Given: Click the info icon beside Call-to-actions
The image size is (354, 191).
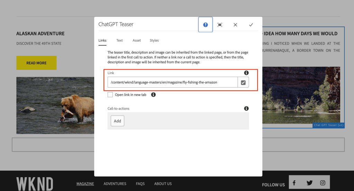Looking at the screenshot, I should tap(246, 108).
